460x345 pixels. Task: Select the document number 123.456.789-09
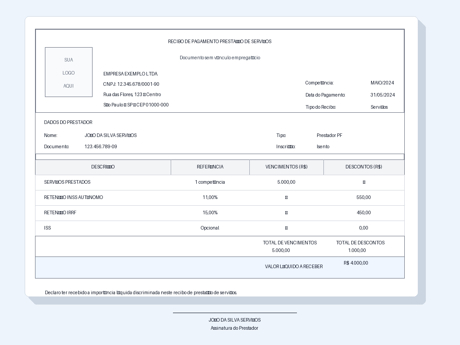tap(101, 146)
